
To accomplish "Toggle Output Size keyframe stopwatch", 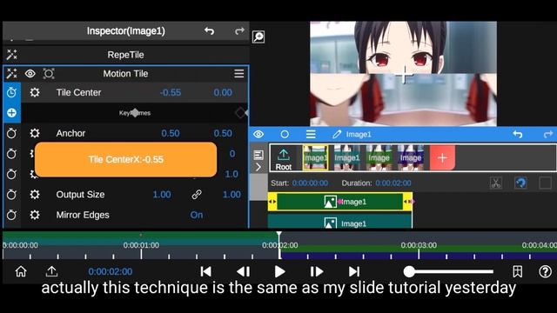I will coord(11,195).
